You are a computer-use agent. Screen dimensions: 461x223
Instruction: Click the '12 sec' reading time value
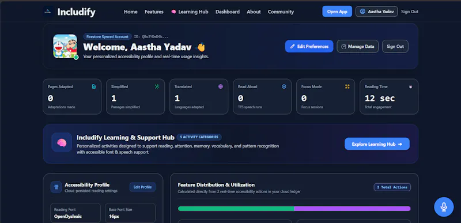380,98
